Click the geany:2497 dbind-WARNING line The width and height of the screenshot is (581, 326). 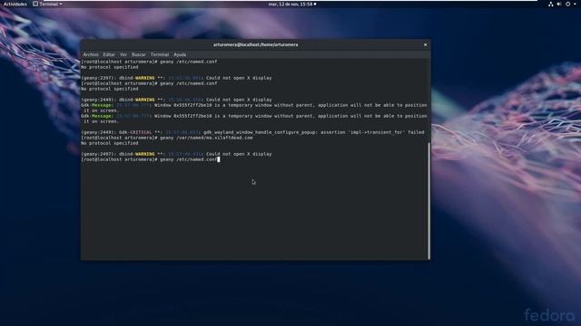(176, 154)
